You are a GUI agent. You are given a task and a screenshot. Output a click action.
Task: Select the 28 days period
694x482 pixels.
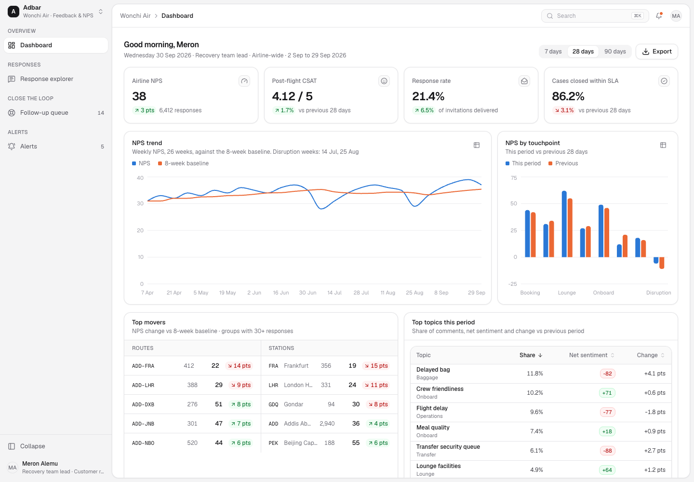(583, 52)
